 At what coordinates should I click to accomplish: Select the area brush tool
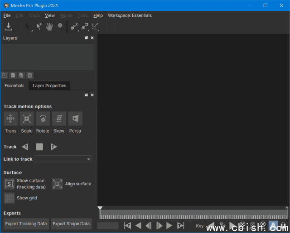pyautogui.click(x=95, y=26)
